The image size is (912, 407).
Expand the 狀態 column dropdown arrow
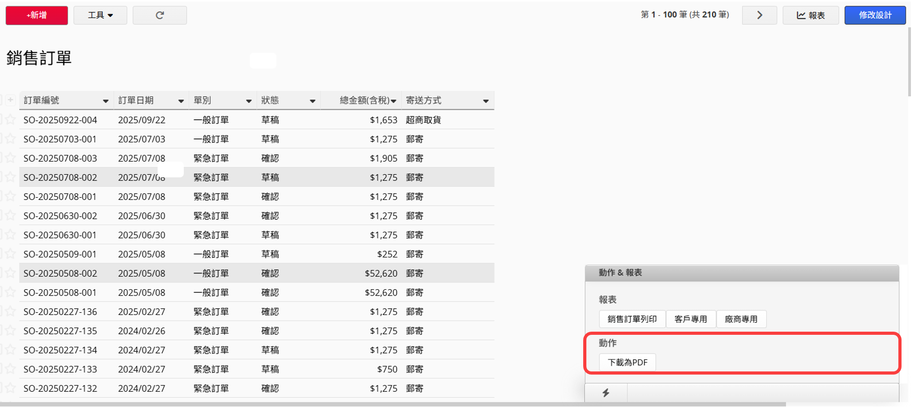313,101
